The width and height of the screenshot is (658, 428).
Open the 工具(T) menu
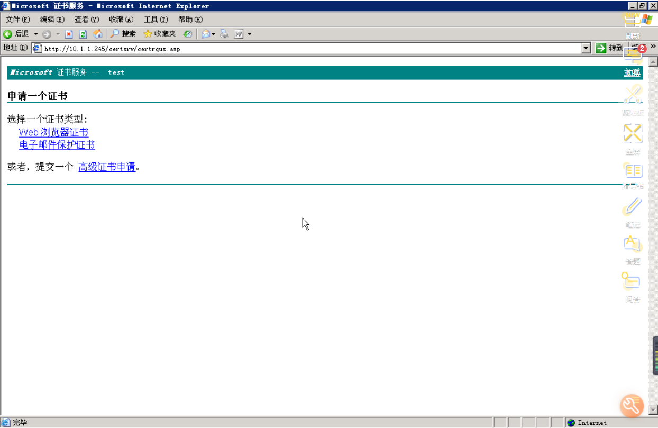[156, 20]
